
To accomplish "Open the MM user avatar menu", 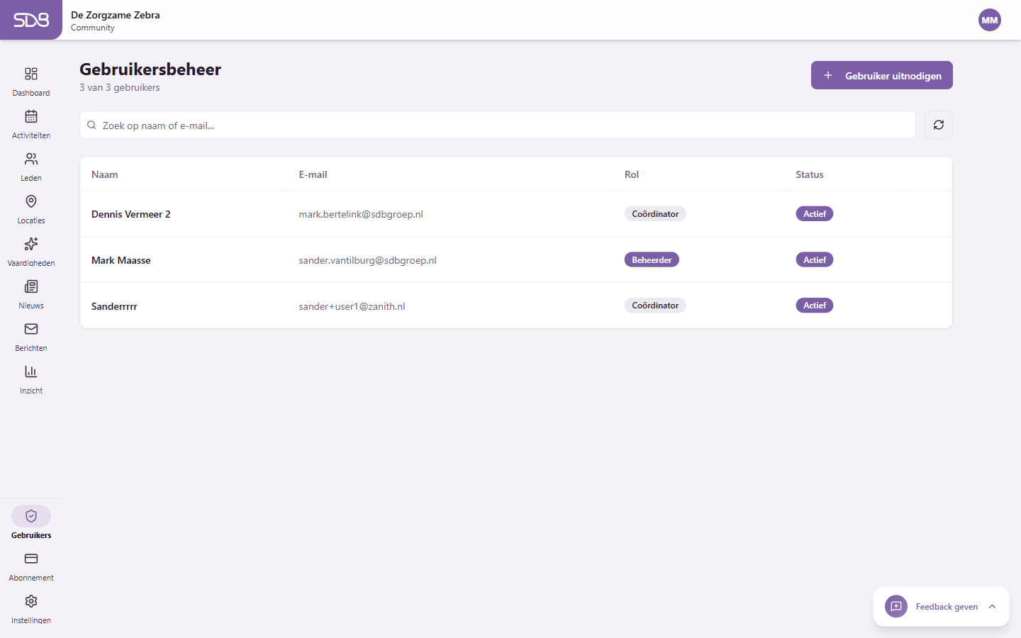I will 989,20.
